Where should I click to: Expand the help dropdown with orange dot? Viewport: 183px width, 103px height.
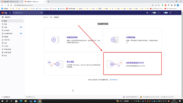(x=171, y=13)
